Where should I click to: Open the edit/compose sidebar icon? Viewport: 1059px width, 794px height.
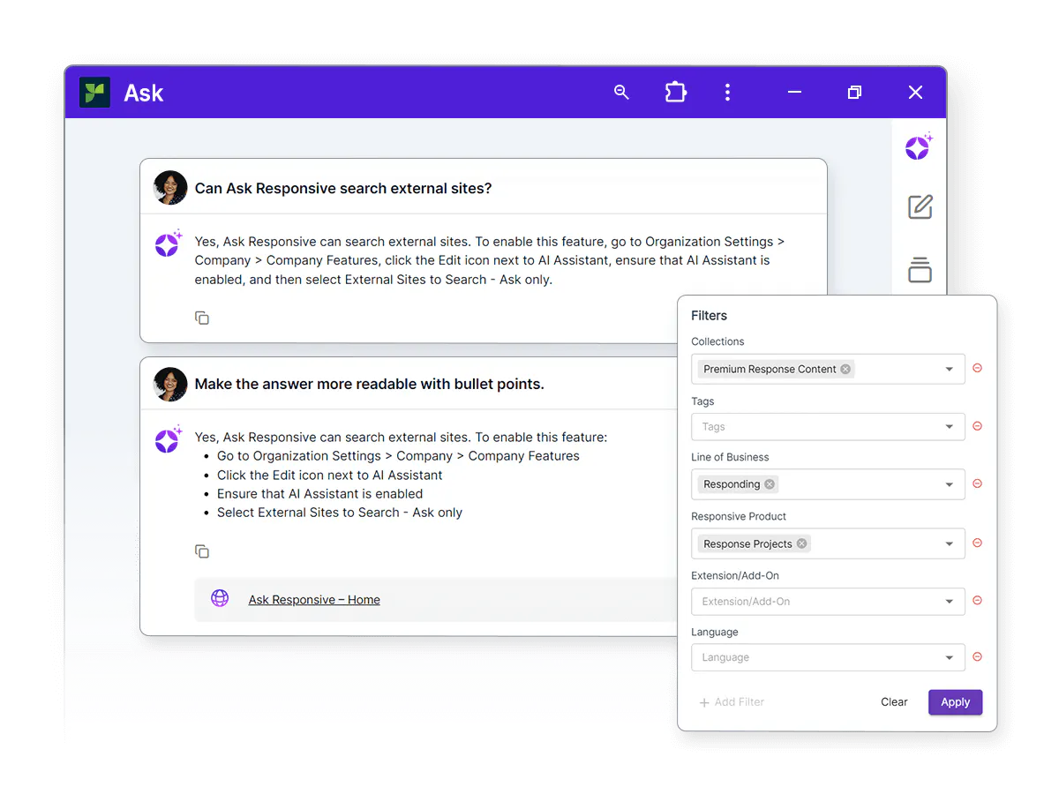[920, 207]
